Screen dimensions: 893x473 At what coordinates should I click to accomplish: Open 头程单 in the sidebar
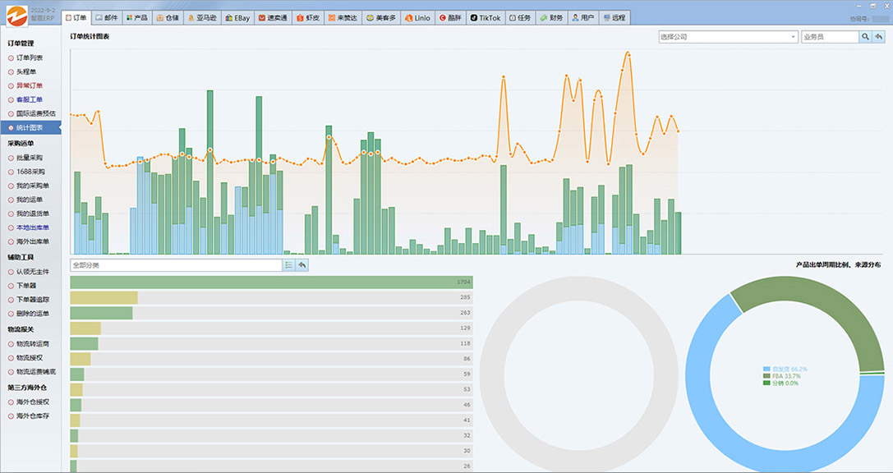click(25, 71)
